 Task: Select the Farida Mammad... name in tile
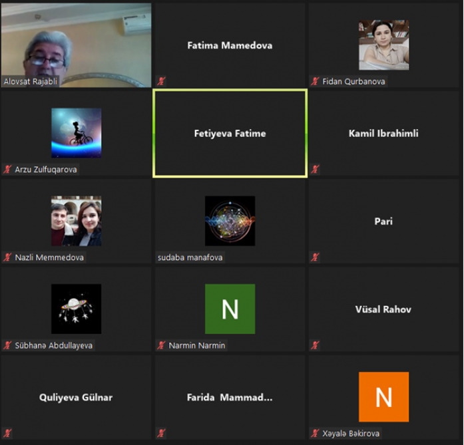[230, 397]
